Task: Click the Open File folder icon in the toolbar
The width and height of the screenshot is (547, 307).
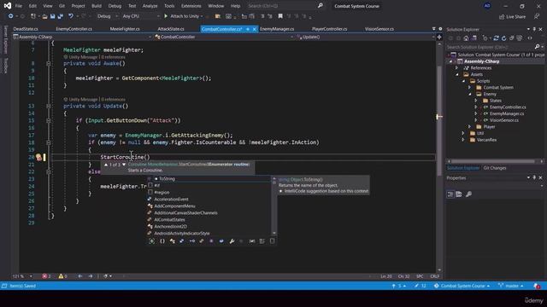Action: pos(44,16)
